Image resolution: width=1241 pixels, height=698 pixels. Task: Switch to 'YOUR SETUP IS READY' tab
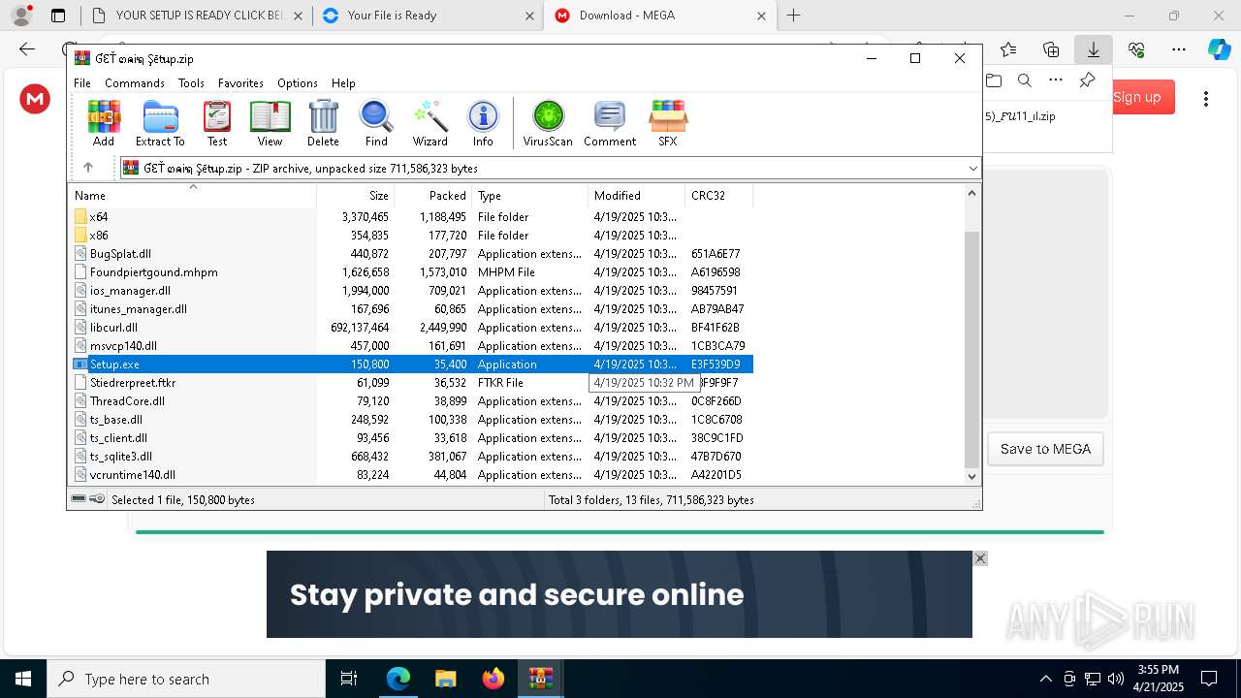tap(199, 16)
